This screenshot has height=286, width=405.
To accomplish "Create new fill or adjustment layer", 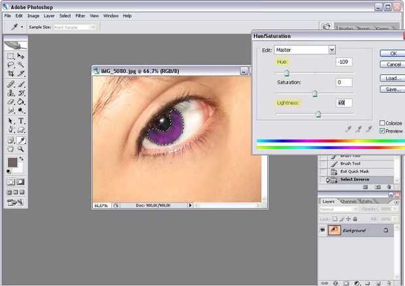I will click(357, 283).
